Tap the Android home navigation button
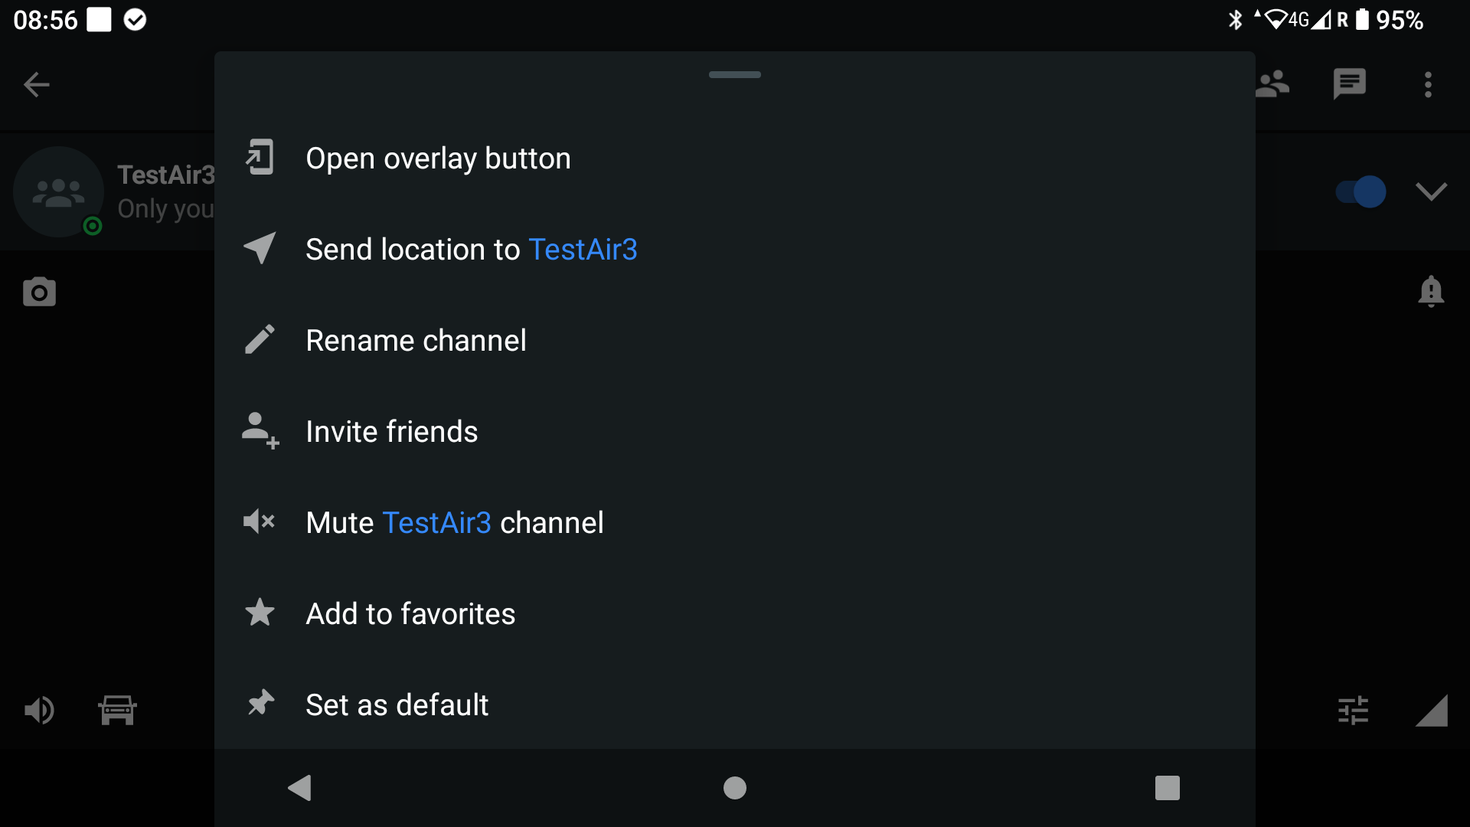The width and height of the screenshot is (1470, 827). click(735, 788)
